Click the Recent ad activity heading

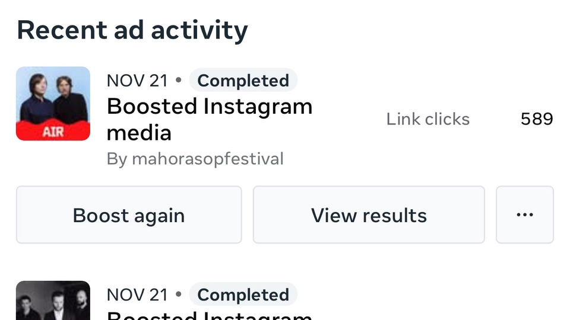[x=132, y=30]
